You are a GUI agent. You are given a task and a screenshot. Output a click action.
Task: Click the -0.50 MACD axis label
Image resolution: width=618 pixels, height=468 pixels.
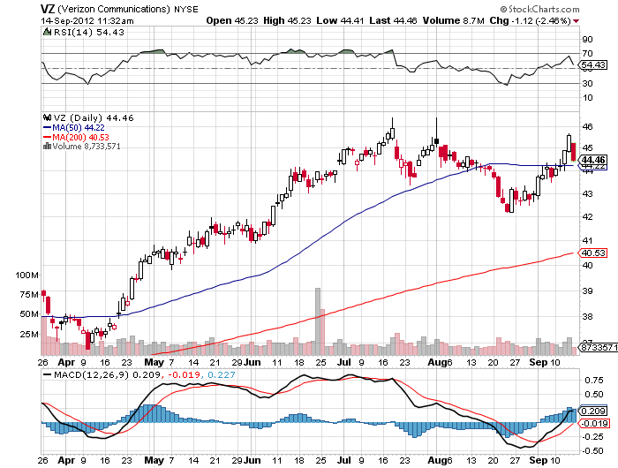592,450
